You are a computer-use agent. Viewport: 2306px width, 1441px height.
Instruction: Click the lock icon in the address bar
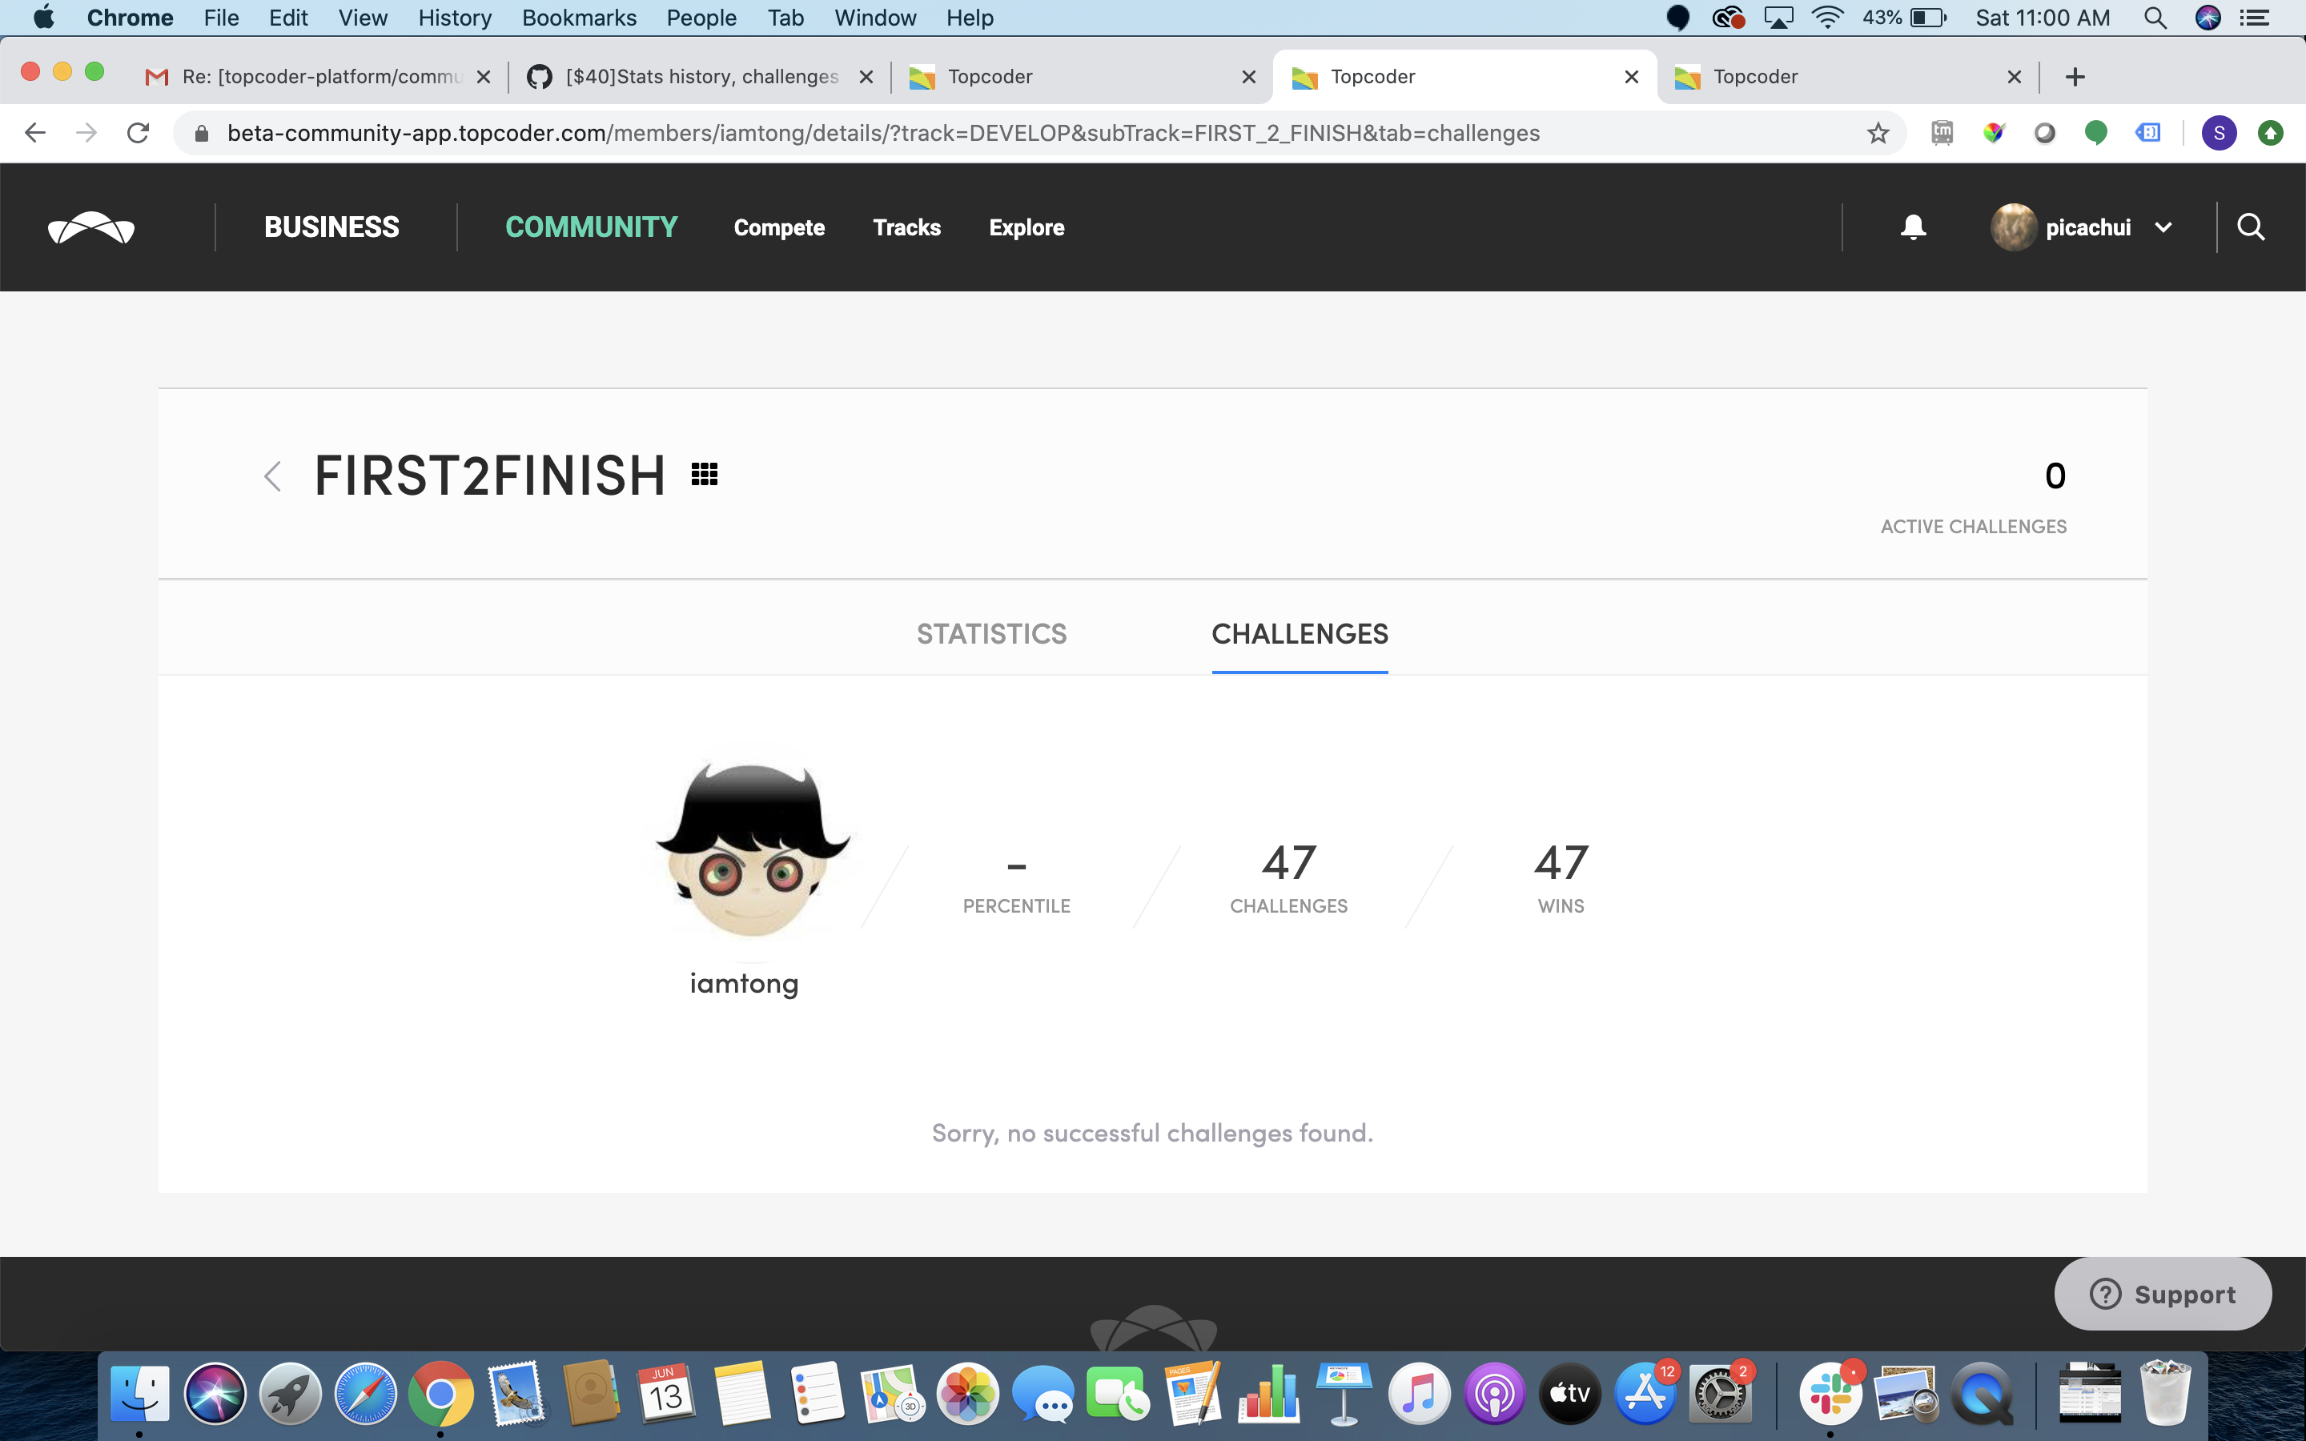pyautogui.click(x=201, y=134)
